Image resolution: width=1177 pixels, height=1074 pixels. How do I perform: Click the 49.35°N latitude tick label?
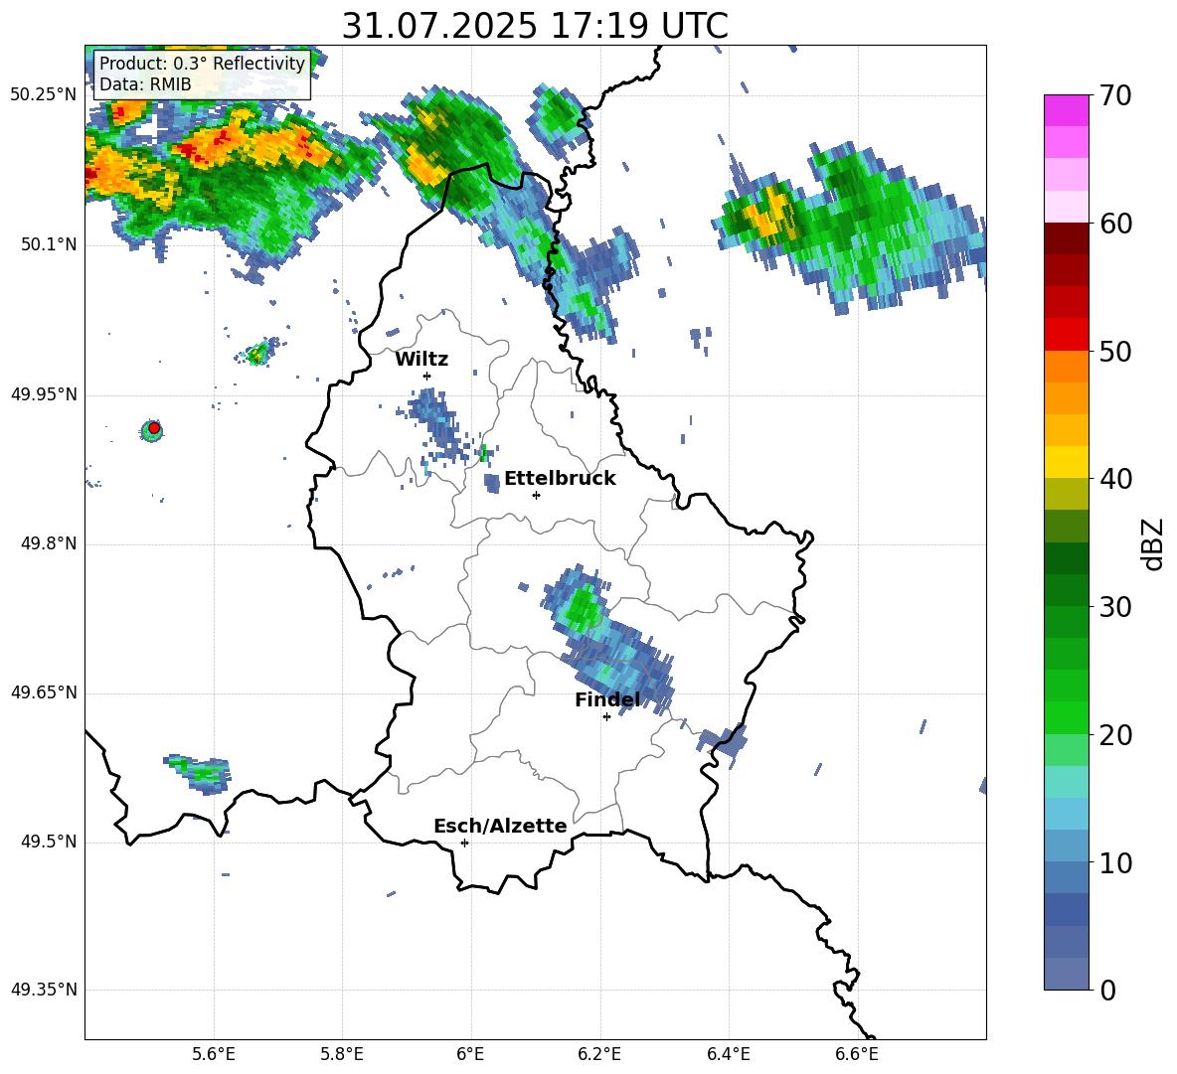44,990
